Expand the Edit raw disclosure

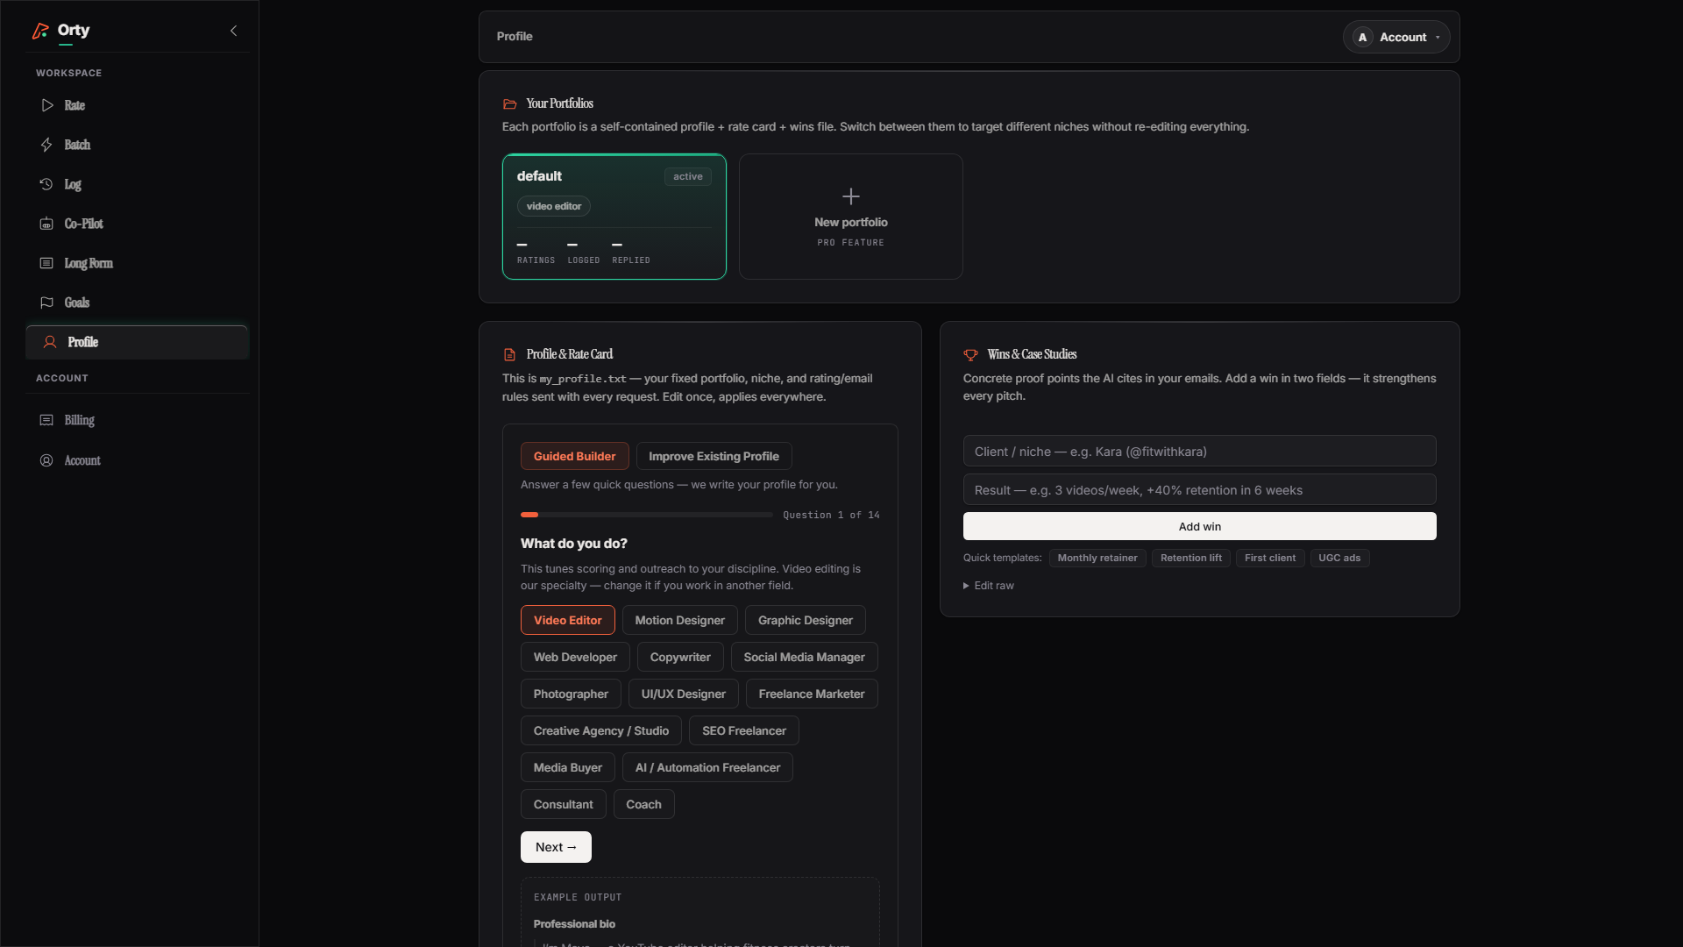989,586
